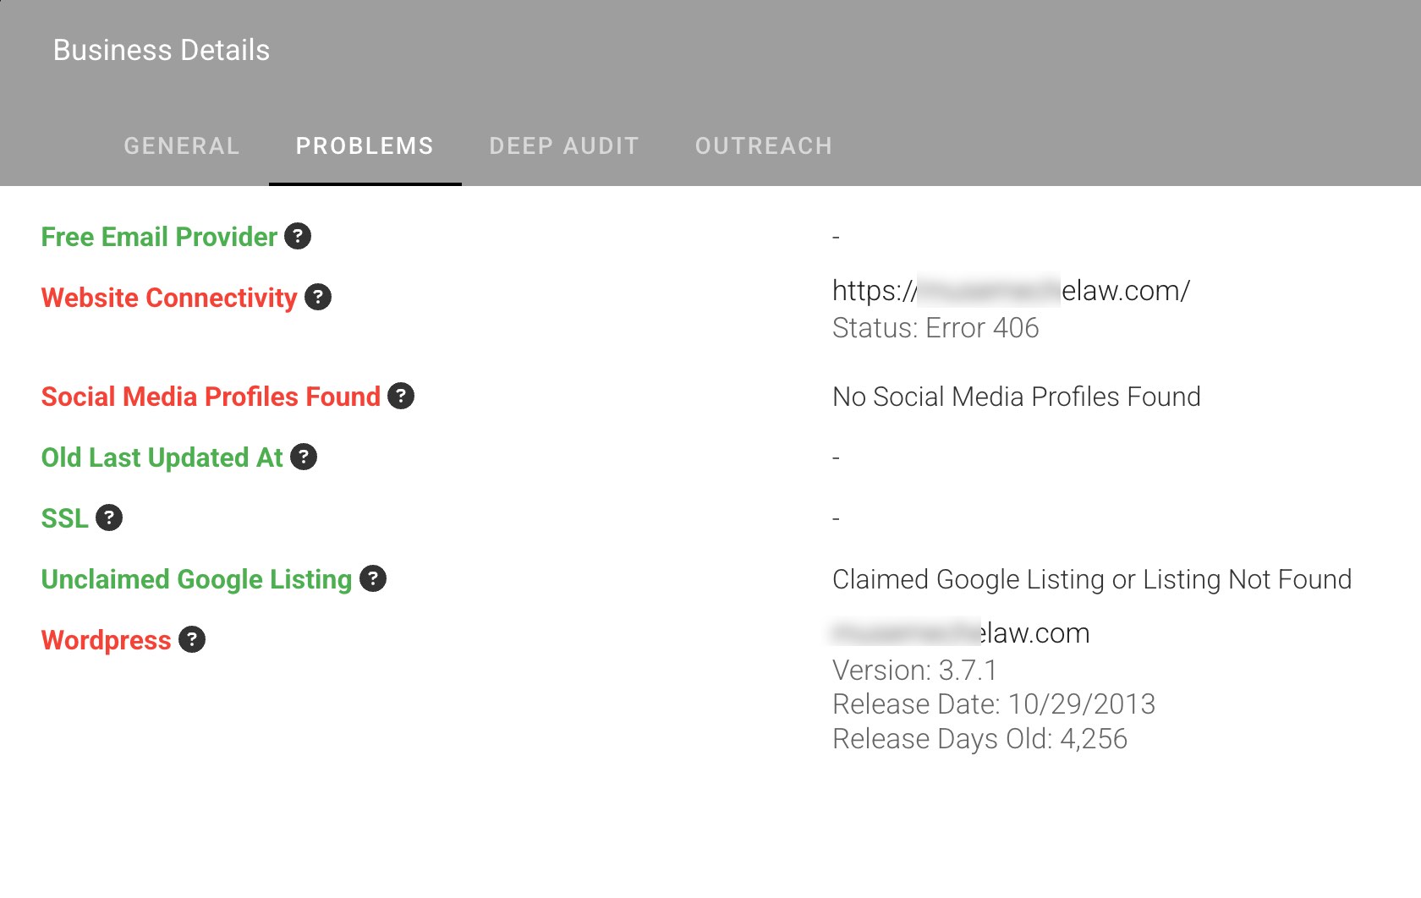Click the https website URL link

[x=1011, y=291]
